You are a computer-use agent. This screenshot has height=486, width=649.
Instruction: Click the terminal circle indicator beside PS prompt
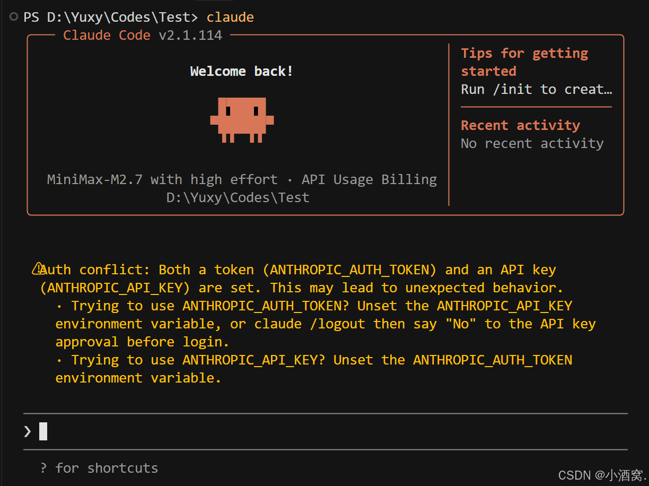point(14,17)
